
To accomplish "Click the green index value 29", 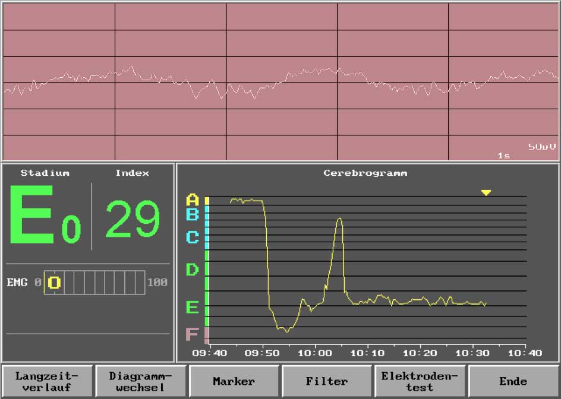I will click(133, 219).
